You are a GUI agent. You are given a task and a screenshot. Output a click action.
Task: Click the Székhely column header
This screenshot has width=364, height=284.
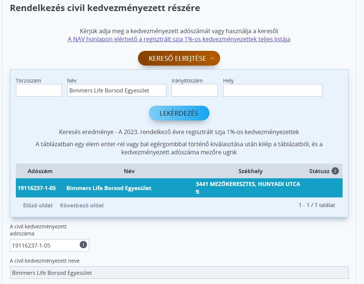coord(250,171)
